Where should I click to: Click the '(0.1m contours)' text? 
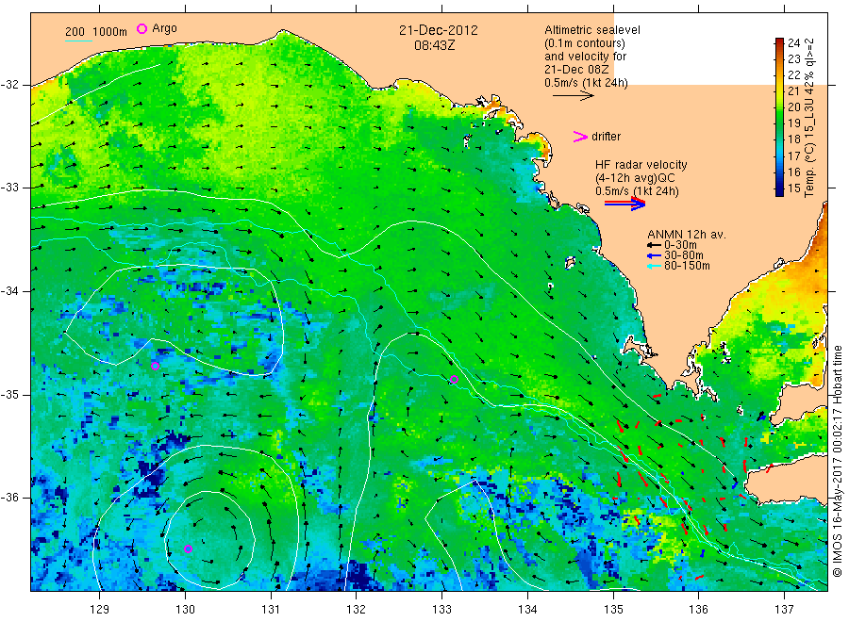pos(585,43)
